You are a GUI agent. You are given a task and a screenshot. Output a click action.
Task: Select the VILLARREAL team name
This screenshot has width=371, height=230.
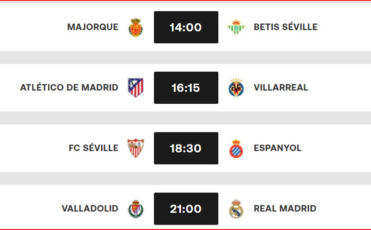(x=281, y=88)
